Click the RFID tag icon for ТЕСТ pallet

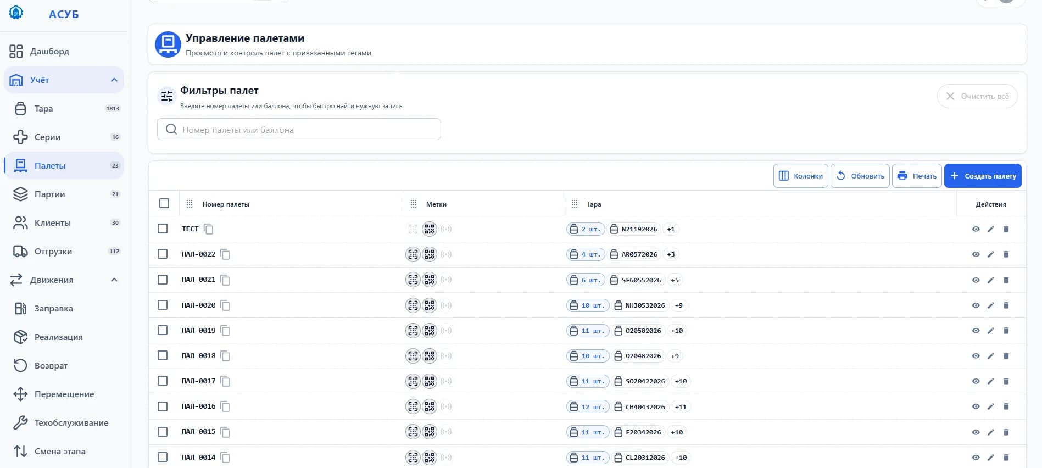tap(446, 229)
